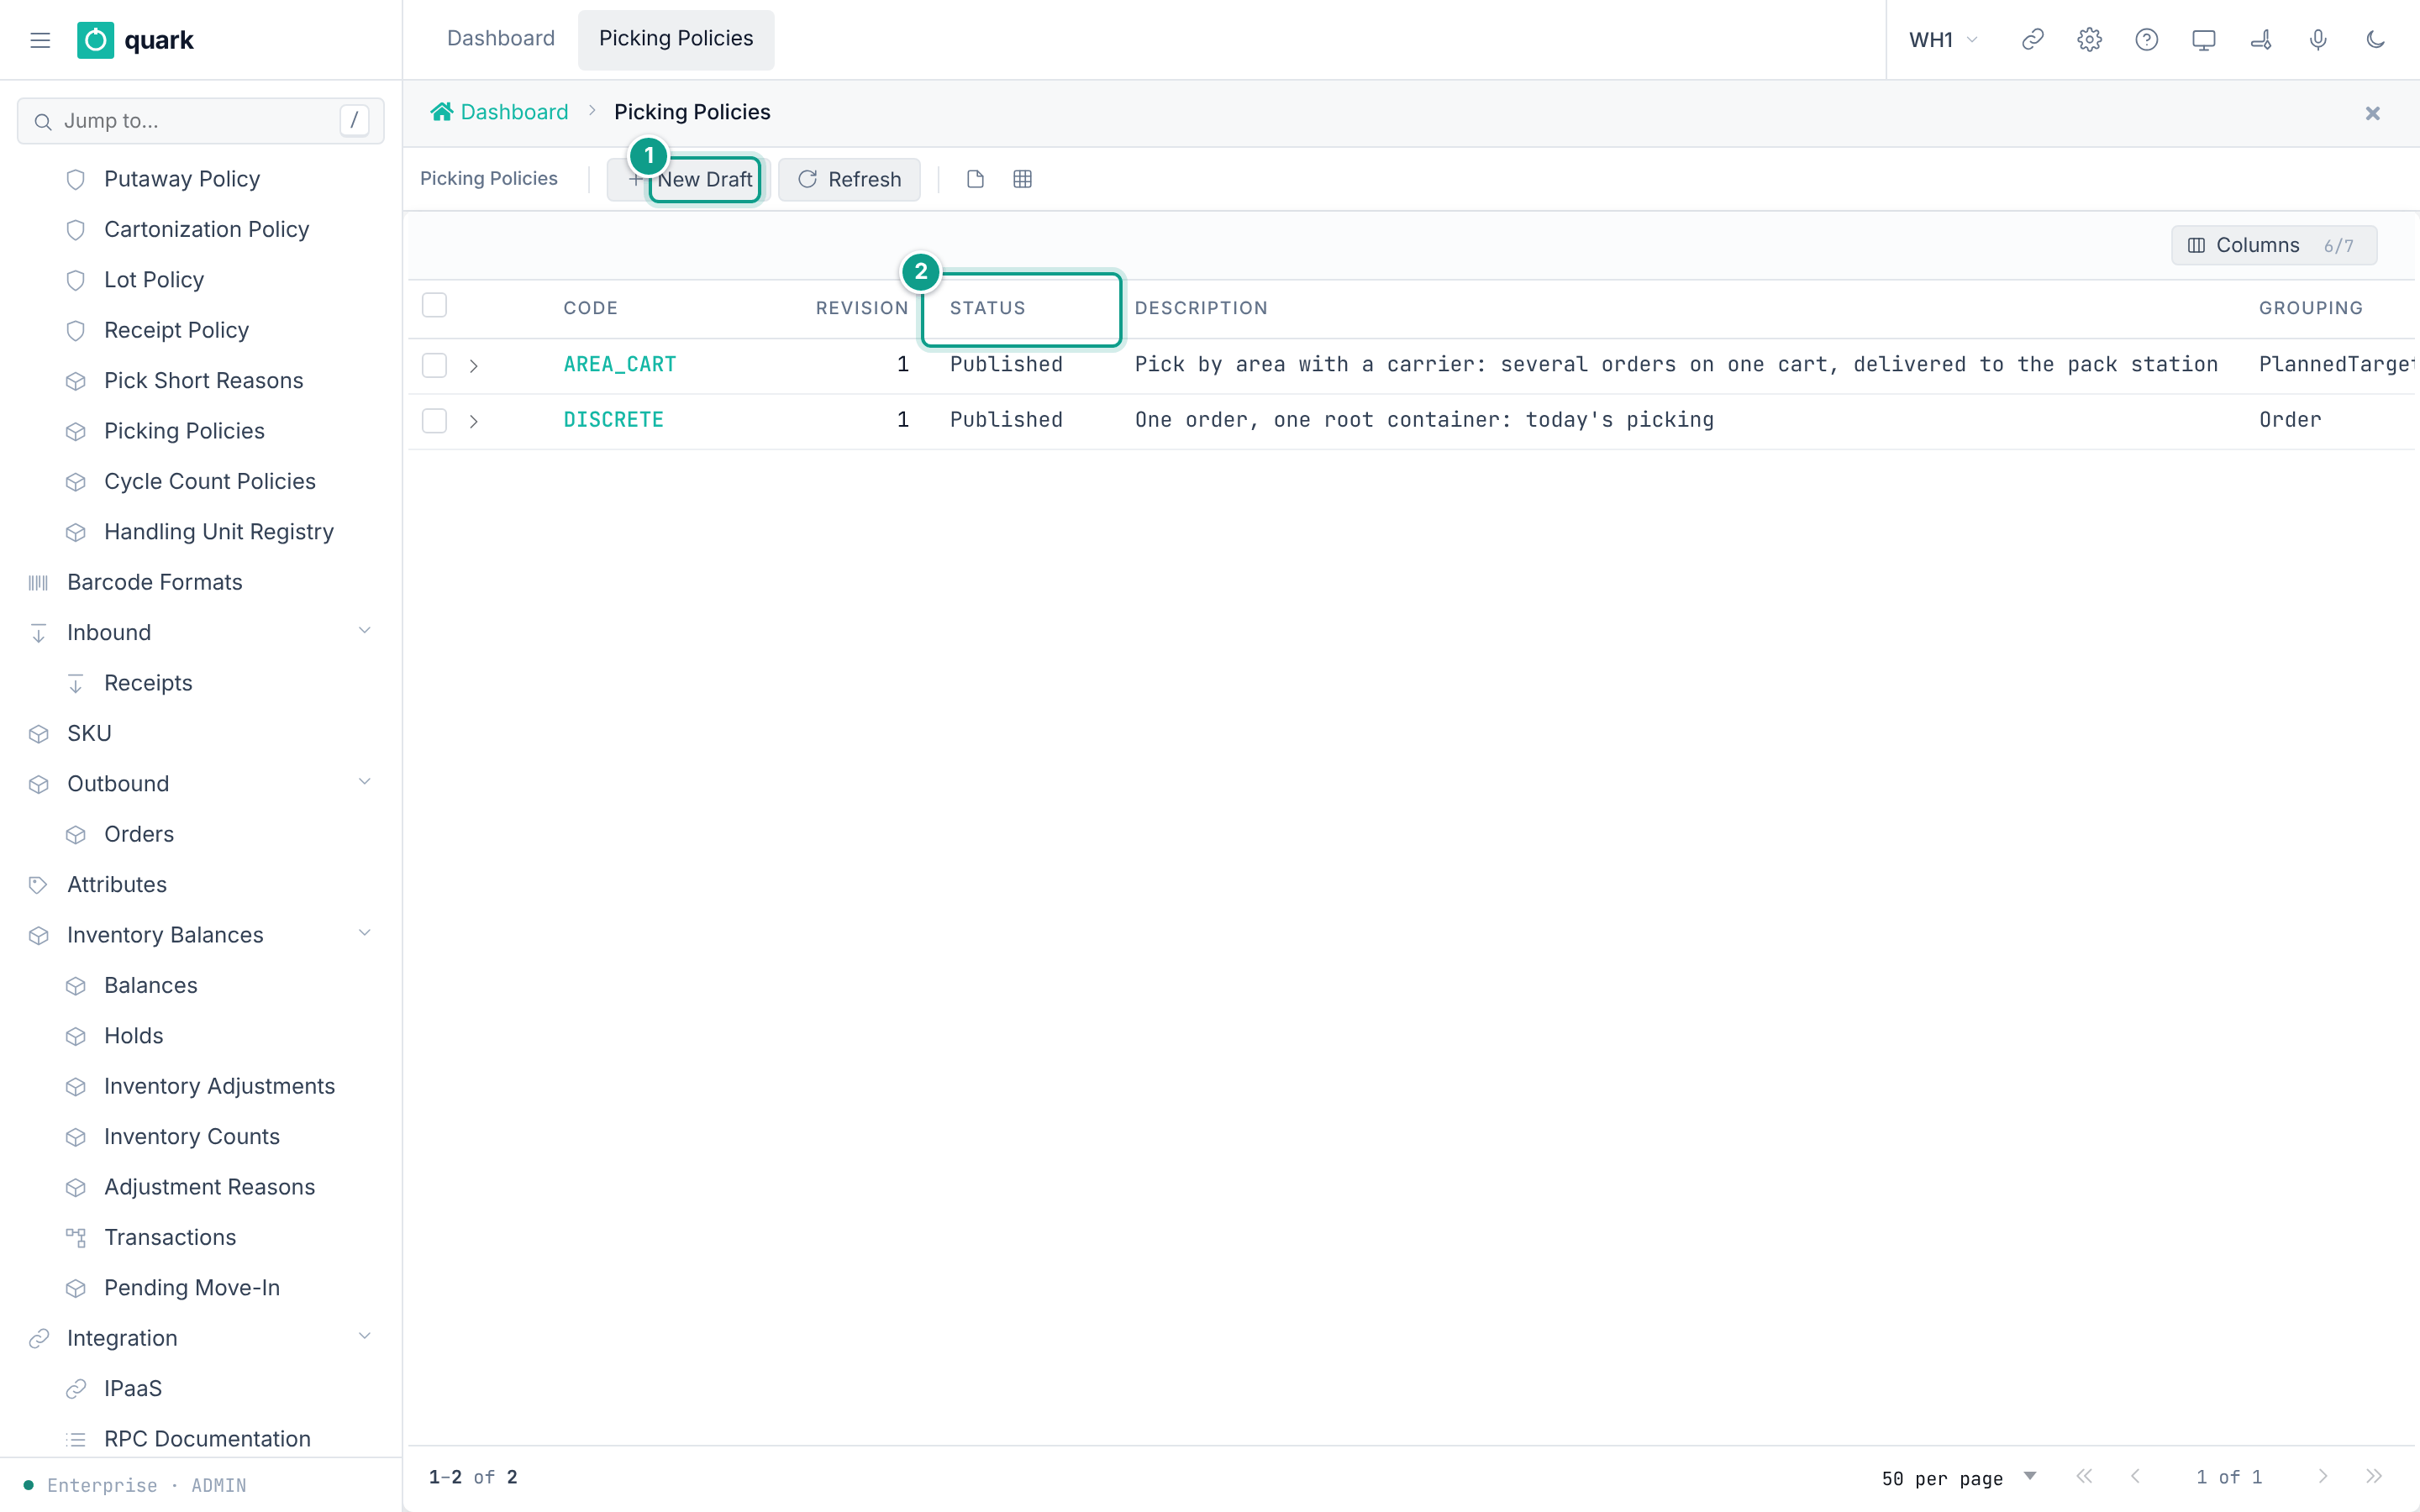Open the help question mark icon
The image size is (2420, 1512).
2146,40
